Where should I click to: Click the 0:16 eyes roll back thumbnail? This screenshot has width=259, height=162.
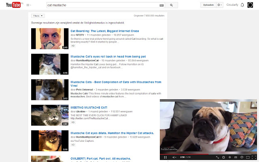pos(50,64)
